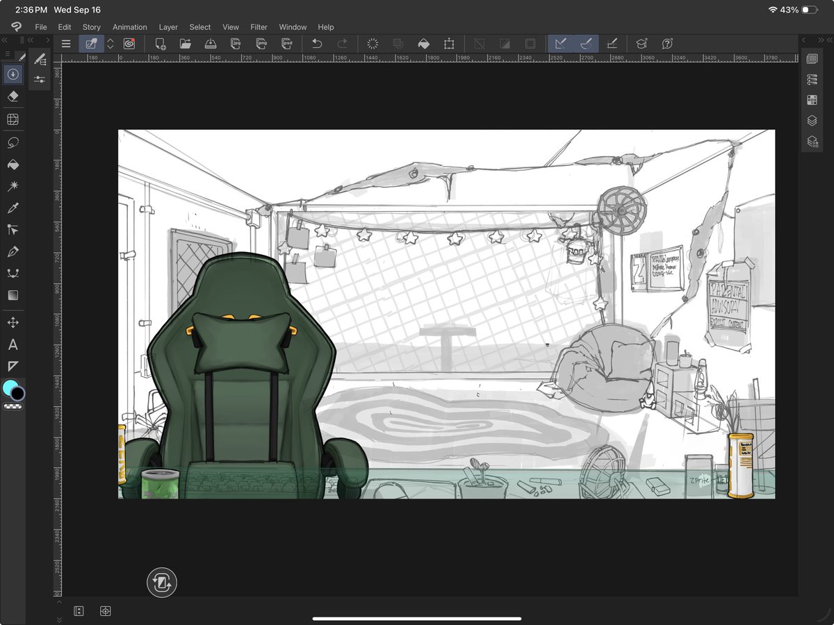Open the Window menu
This screenshot has height=625, width=834.
coord(293,27)
